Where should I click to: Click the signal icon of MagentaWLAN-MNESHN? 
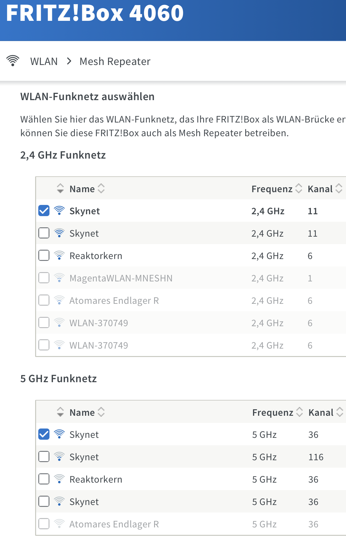click(59, 278)
